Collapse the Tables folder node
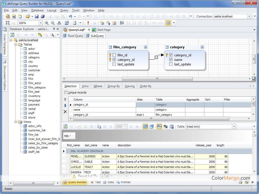 (x=15, y=44)
